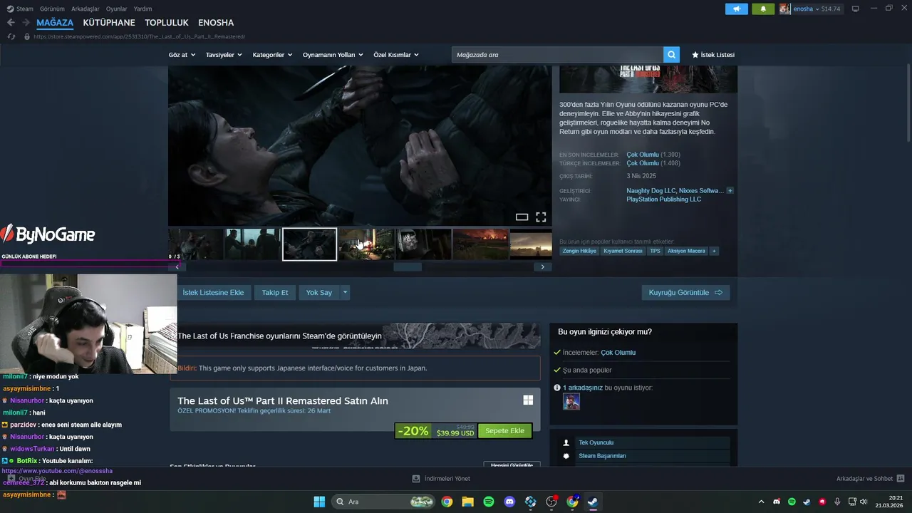Go to the MAĞAZA tab

55,23
